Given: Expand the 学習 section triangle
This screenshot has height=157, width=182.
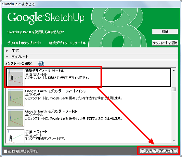Looking at the screenshot, I should [x=7, y=51].
